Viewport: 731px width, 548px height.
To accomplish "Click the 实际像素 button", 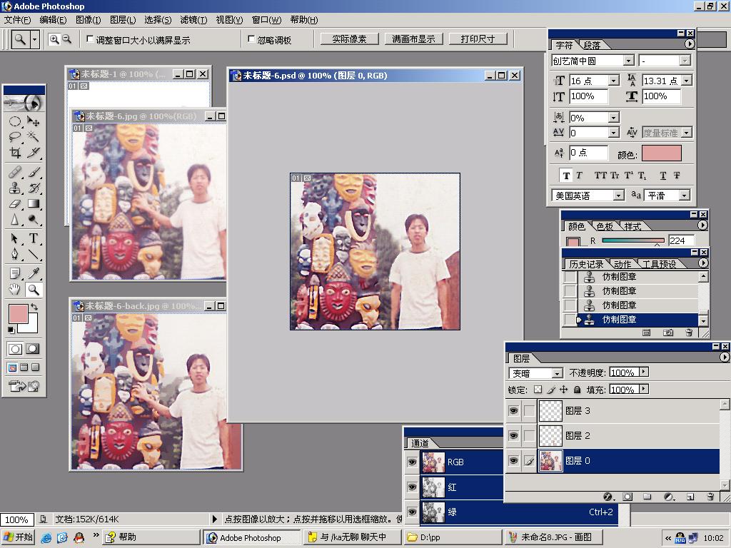I will point(349,39).
